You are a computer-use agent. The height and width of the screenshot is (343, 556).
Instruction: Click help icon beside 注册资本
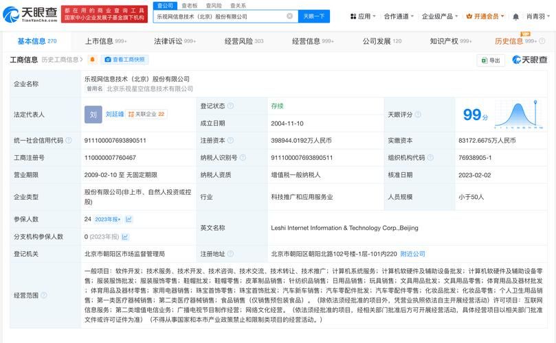tap(230, 140)
